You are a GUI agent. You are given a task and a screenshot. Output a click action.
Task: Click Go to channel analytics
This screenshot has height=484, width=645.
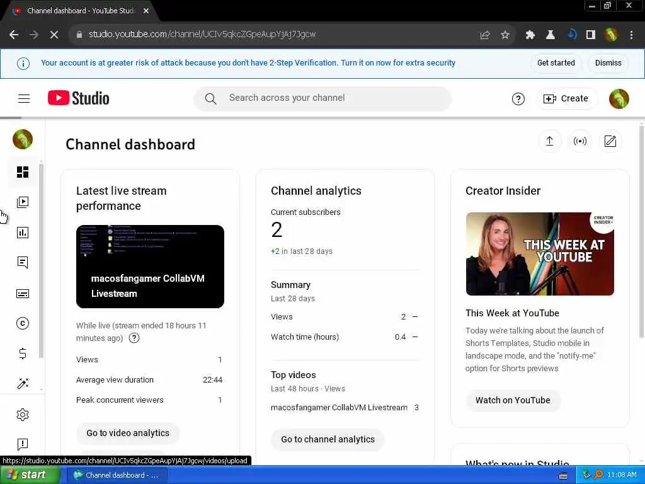point(328,439)
